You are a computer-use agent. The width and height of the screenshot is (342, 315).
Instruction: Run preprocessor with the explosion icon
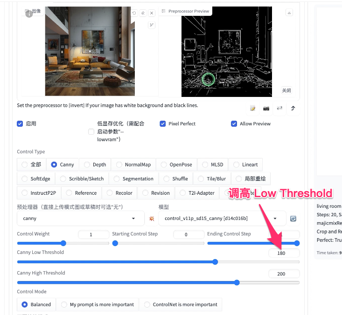pyautogui.click(x=152, y=219)
